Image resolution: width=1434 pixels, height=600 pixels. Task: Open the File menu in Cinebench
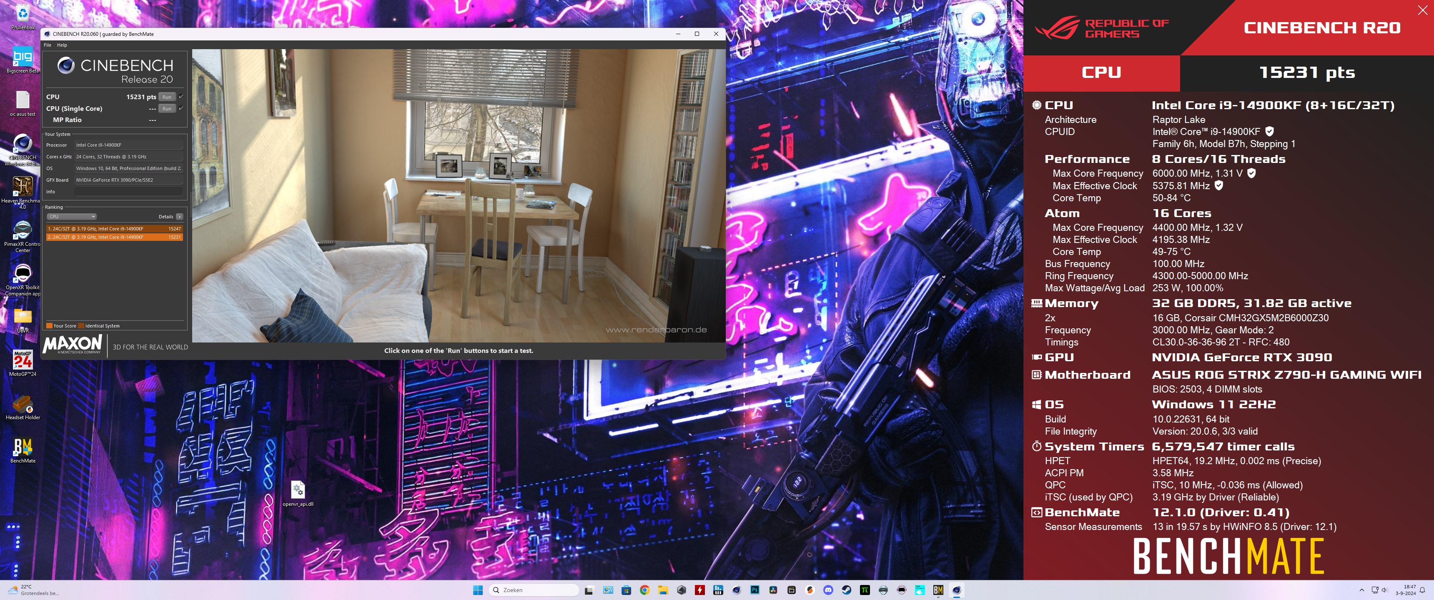(x=48, y=45)
